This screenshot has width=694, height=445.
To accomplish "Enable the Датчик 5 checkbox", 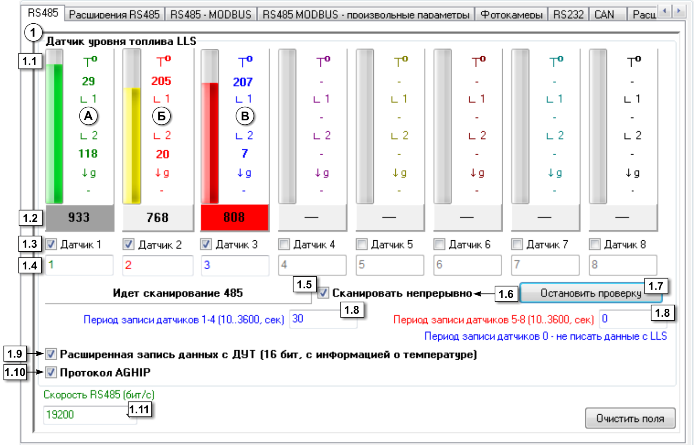I will [x=362, y=244].
